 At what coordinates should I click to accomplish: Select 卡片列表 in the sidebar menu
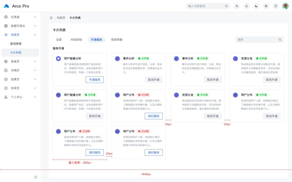tap(20, 53)
